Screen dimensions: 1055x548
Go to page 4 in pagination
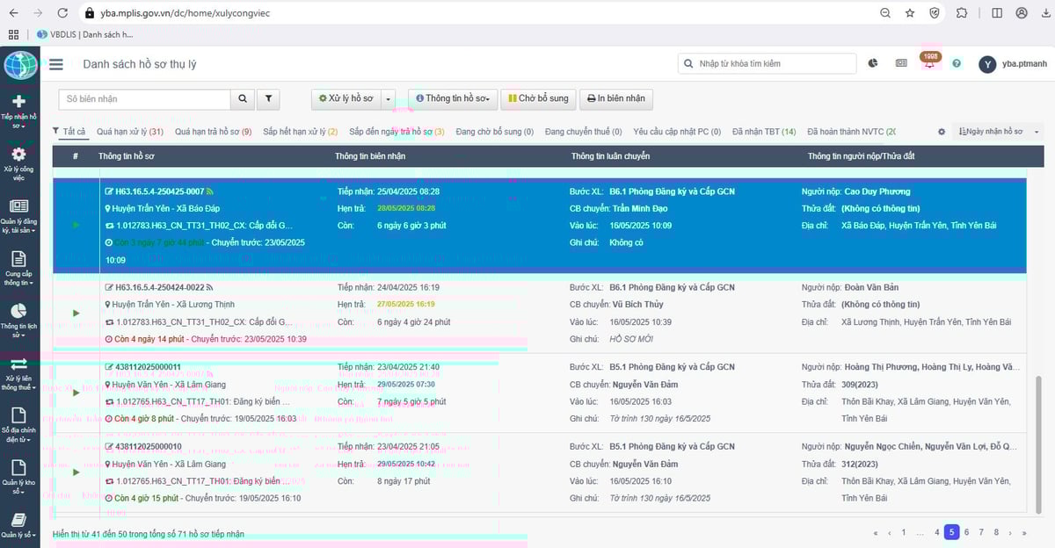tap(937, 532)
